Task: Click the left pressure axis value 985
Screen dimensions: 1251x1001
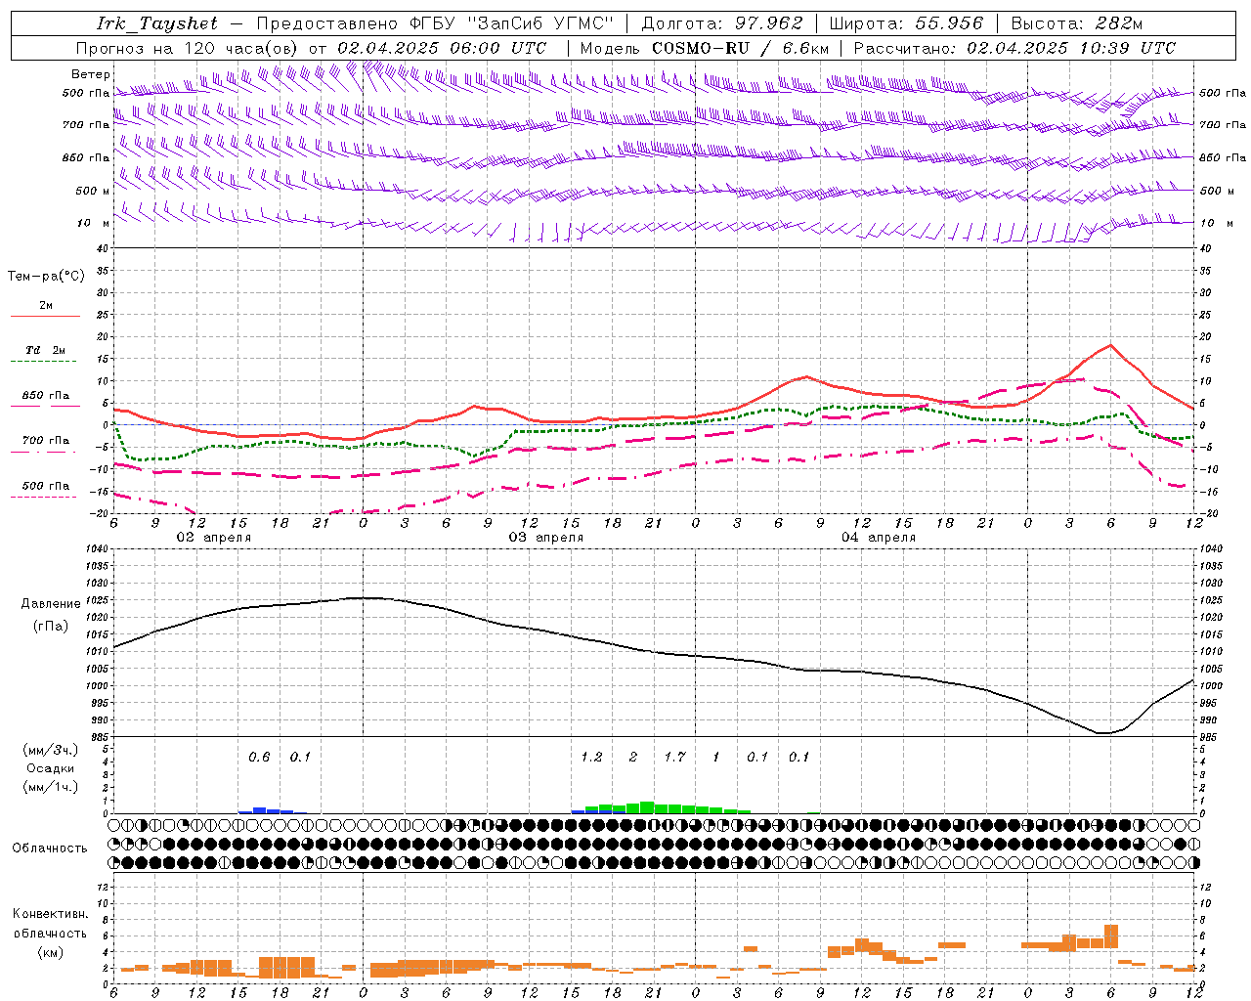Action: (x=99, y=737)
